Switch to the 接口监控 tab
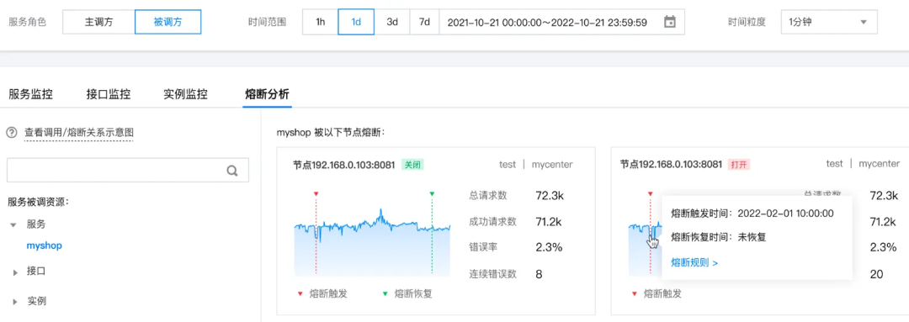 (x=109, y=94)
